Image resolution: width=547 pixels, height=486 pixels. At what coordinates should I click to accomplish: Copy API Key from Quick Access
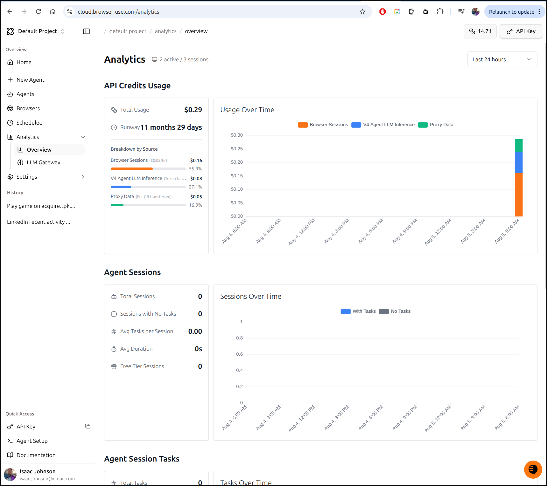coord(88,427)
